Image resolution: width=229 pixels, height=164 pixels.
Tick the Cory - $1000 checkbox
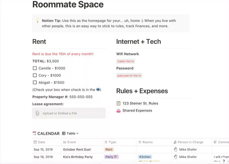[x=35, y=75]
